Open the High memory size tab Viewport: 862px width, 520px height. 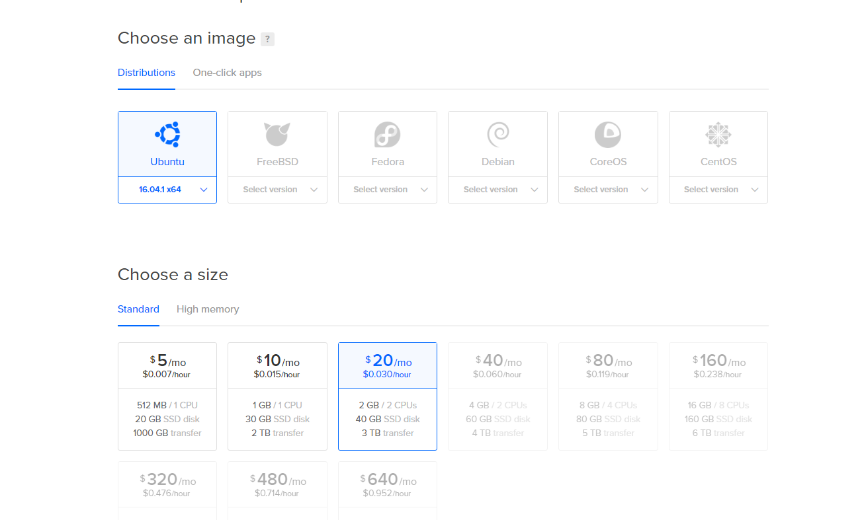[208, 309]
